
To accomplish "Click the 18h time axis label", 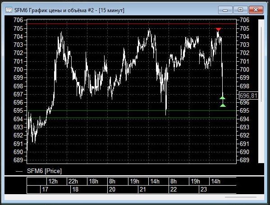I will tap(93, 181).
